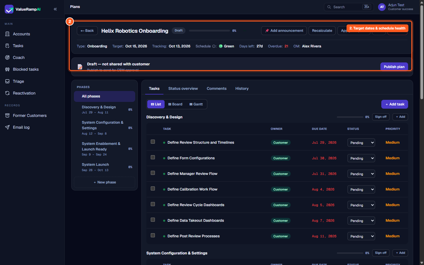Image resolution: width=424 pixels, height=265 pixels.
Task: Check the Define Manager Review Flow task
Action: click(x=153, y=173)
